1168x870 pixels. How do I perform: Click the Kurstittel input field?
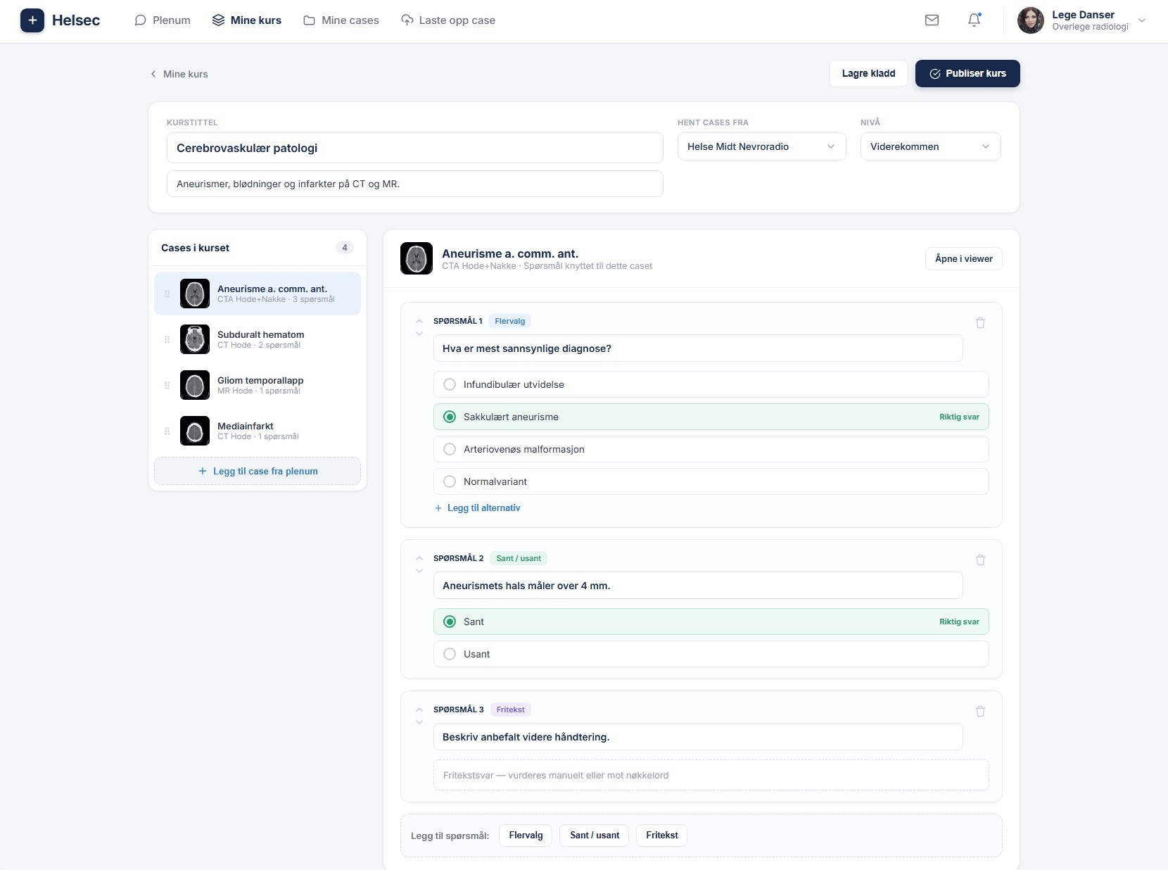[415, 148]
